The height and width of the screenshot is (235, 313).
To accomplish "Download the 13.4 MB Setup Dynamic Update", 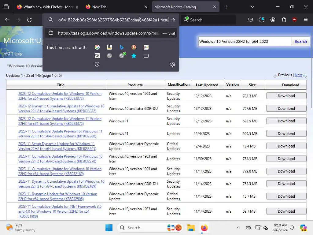I will pyautogui.click(x=286, y=146).
